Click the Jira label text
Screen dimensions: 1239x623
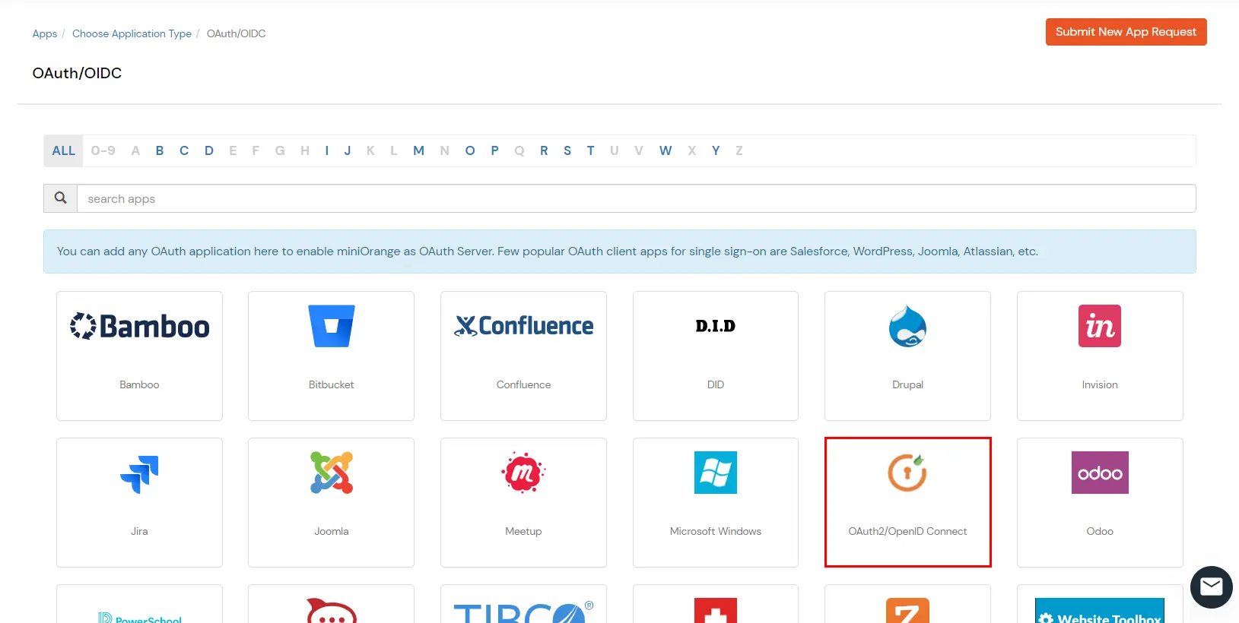point(139,531)
